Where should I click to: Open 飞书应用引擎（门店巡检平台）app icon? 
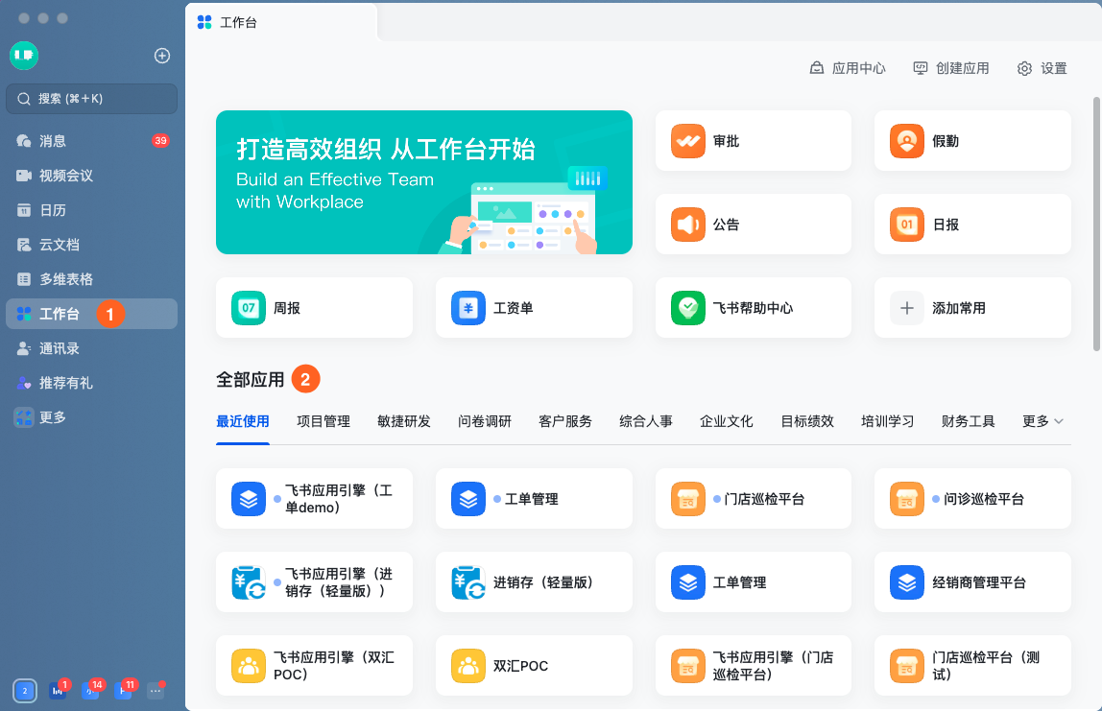pyautogui.click(x=687, y=666)
